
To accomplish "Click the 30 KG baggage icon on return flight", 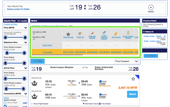I will (x=100, y=94).
